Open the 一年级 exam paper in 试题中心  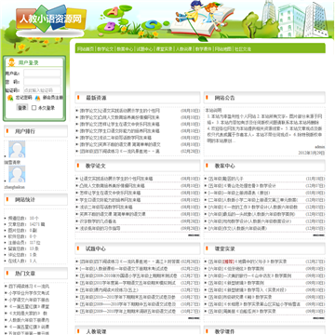pyautogui.click(x=124, y=269)
